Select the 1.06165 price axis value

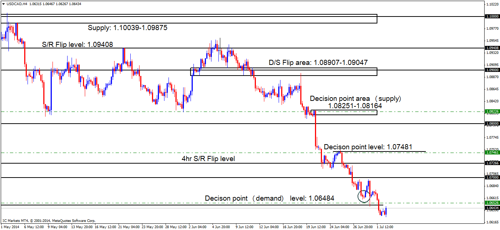click(x=492, y=222)
